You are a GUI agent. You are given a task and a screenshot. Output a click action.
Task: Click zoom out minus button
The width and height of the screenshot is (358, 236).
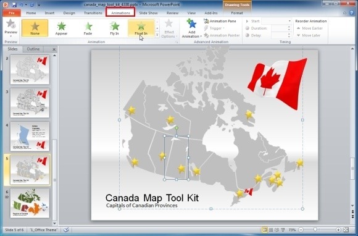tap(301, 230)
